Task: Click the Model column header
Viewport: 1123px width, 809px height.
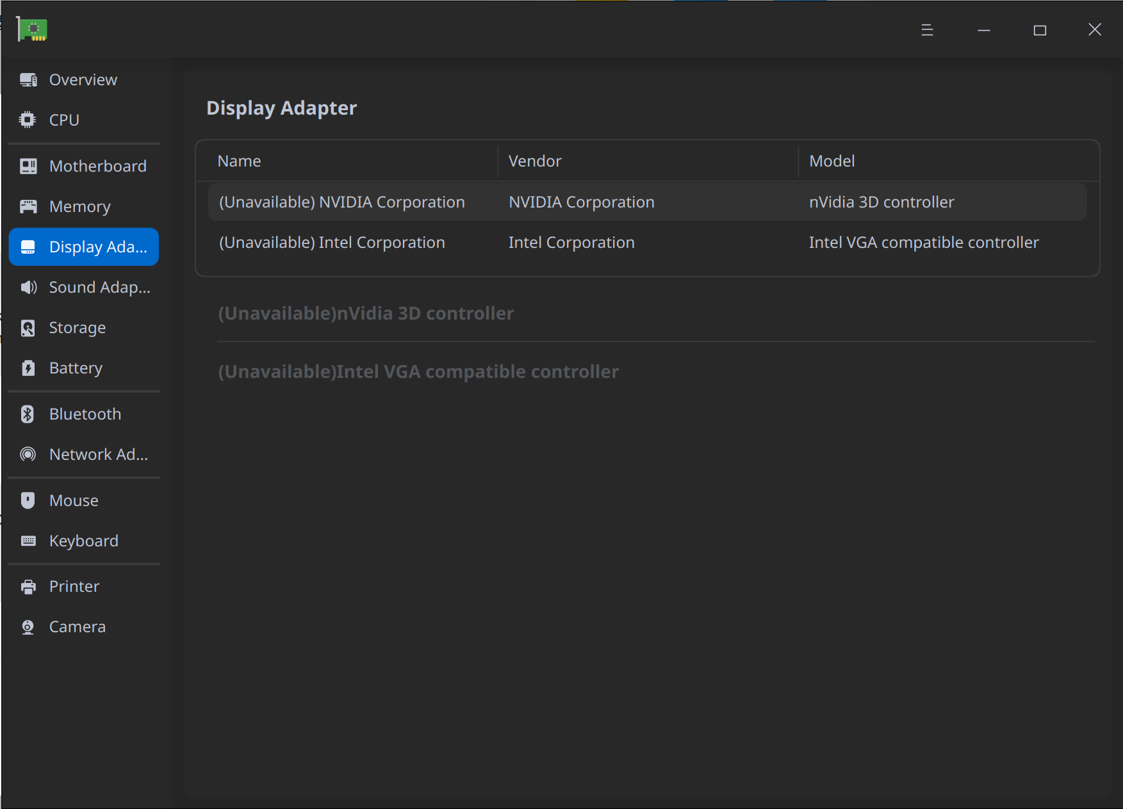Action: (x=832, y=161)
